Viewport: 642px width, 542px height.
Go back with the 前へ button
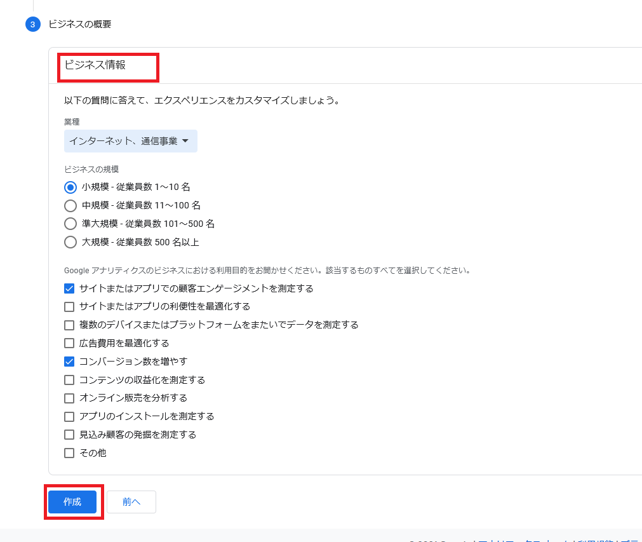pos(131,502)
